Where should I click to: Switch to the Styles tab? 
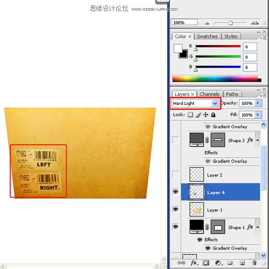[x=231, y=37]
